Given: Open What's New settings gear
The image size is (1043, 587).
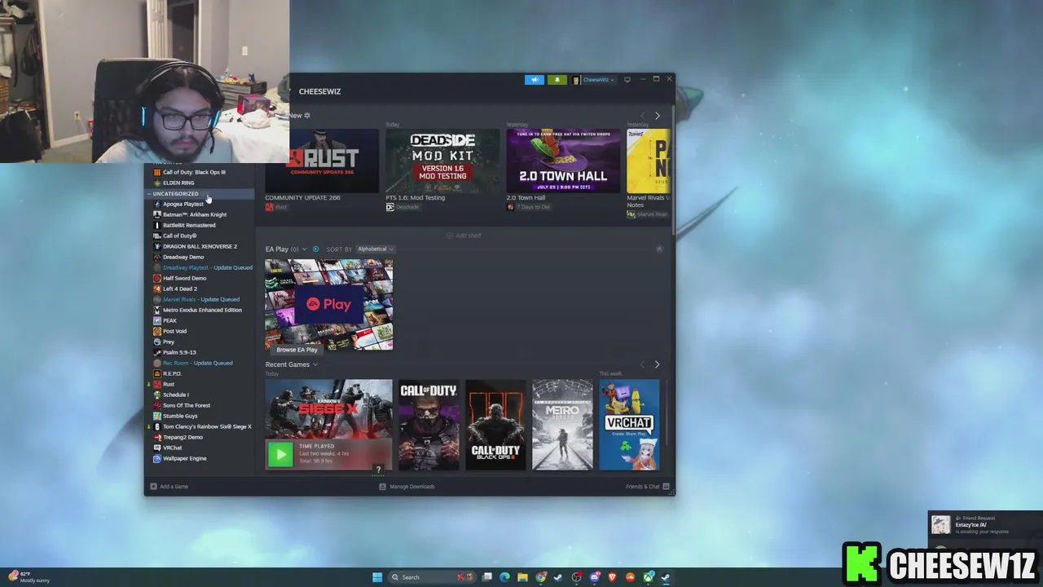Looking at the screenshot, I should [306, 116].
